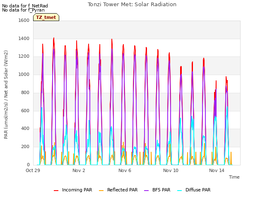Toggle the Incoming PAR legend entry
Screen dimensions: 265x198
pyautogui.click(x=73, y=190)
